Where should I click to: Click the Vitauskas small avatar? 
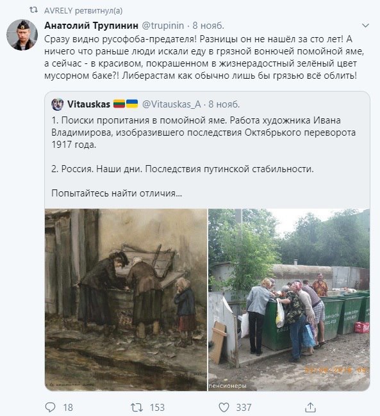point(58,104)
